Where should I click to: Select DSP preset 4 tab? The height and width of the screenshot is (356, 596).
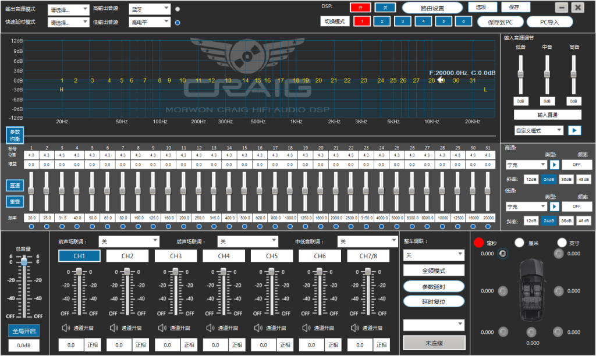(x=423, y=22)
